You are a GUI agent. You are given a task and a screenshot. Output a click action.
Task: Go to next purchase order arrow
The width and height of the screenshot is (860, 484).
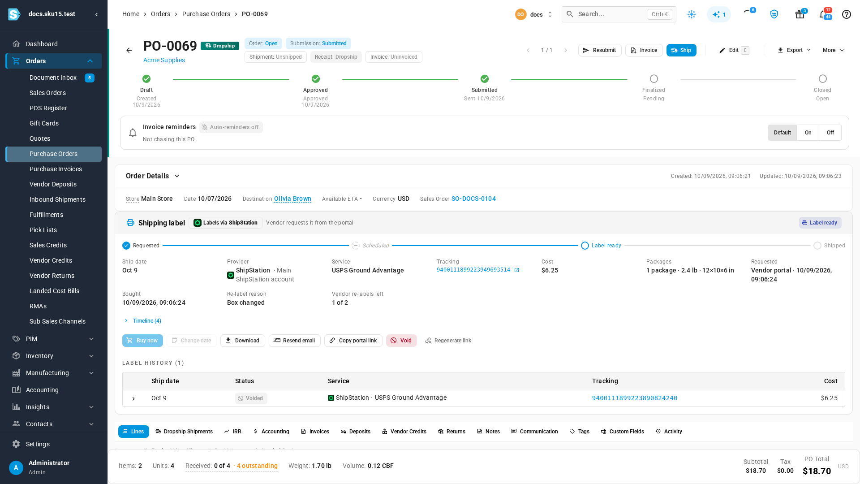[566, 51]
